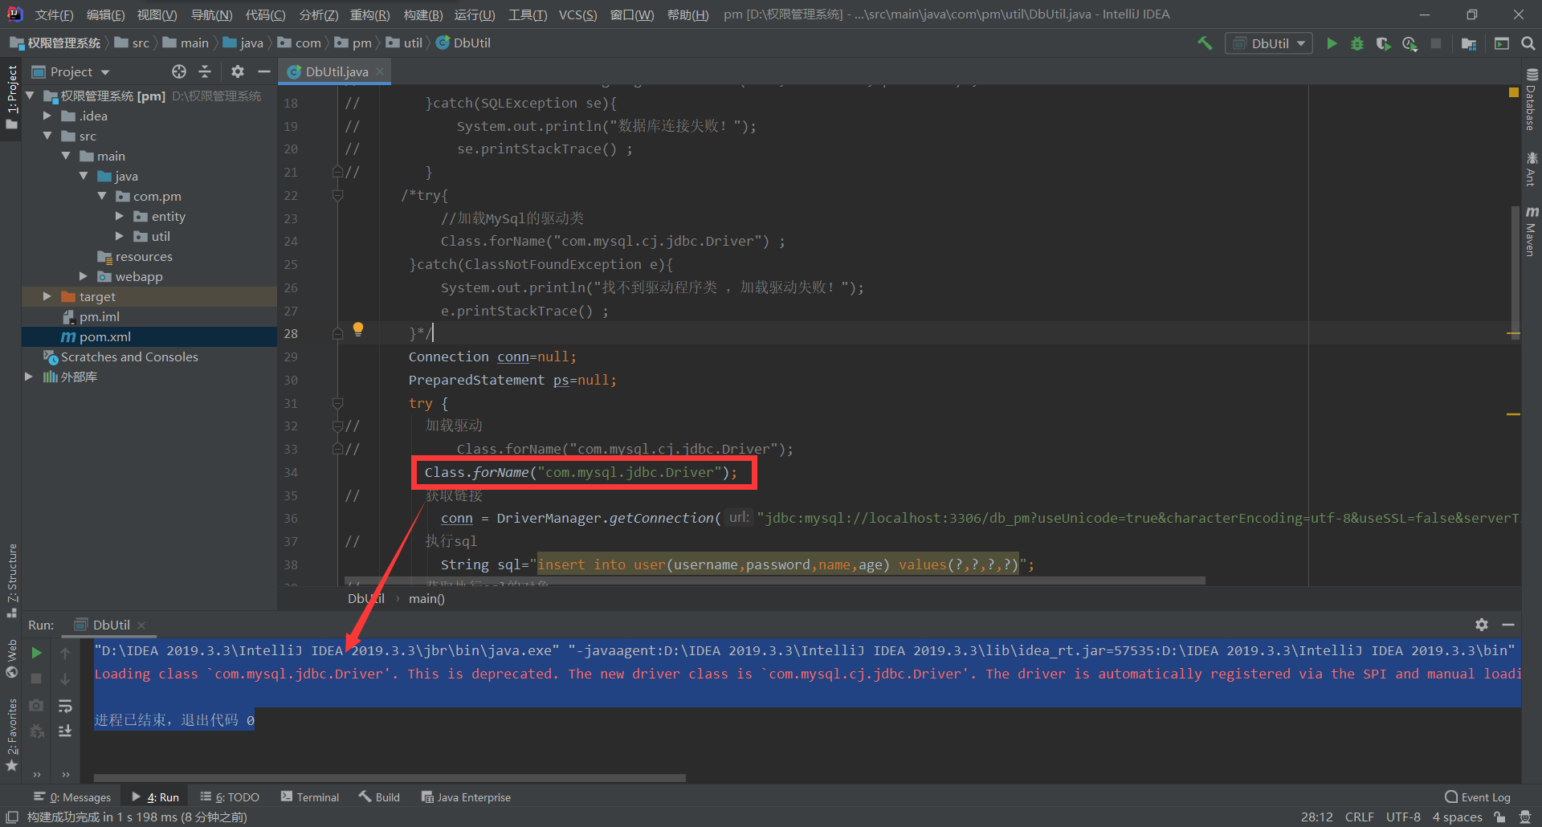Click the Search Everywhere magnifier icon

point(1528,43)
